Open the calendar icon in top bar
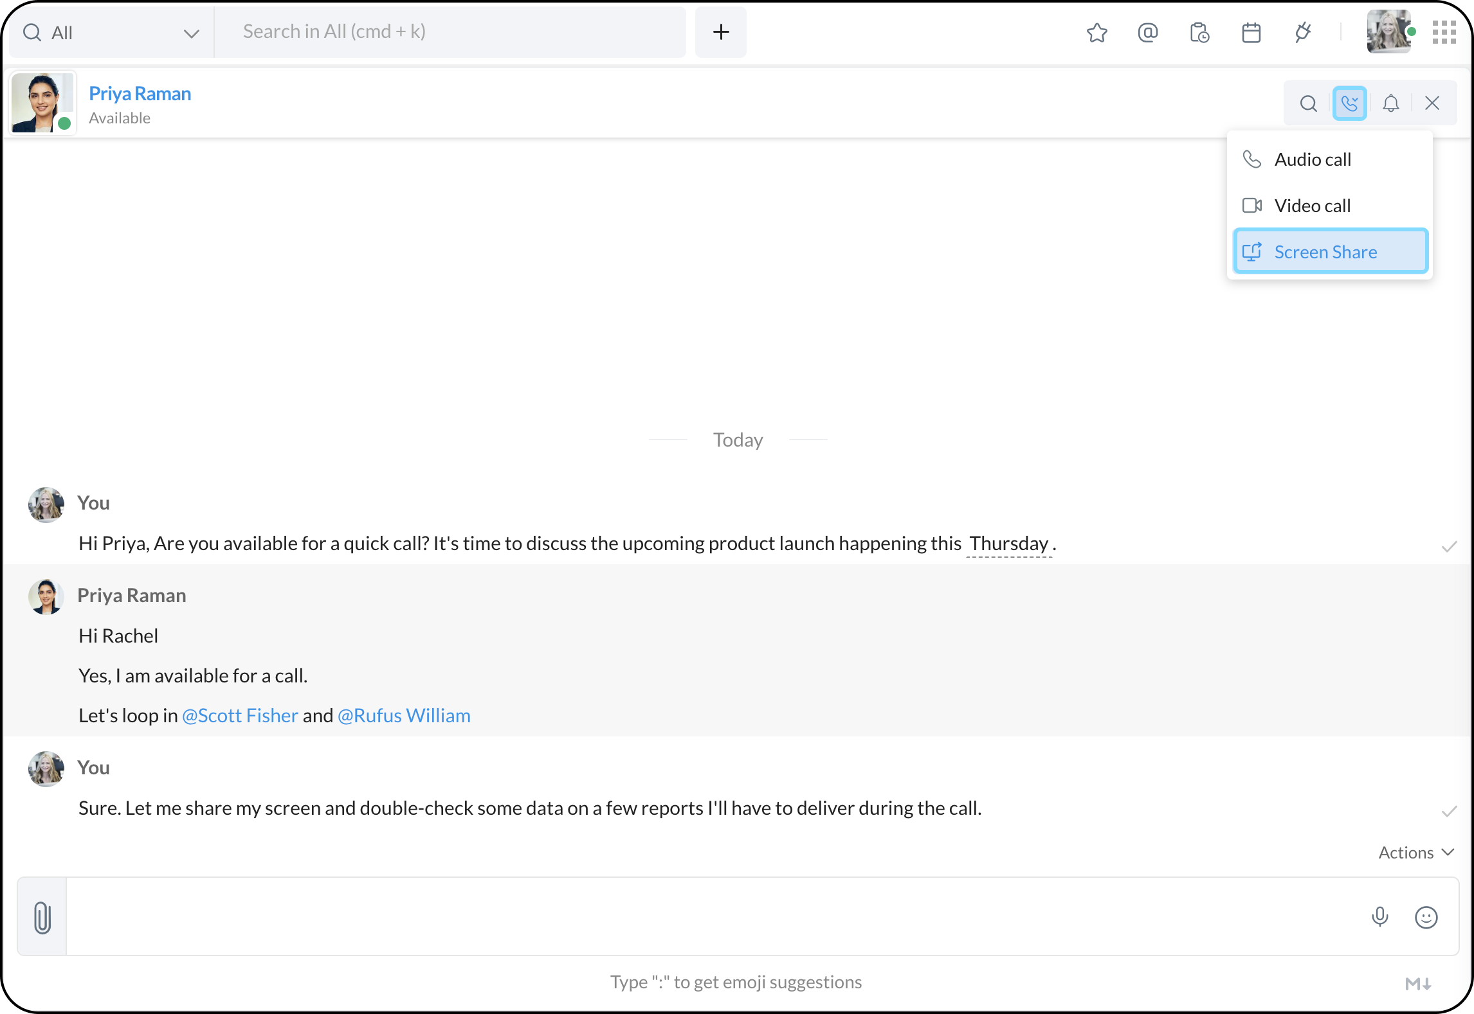1474x1014 pixels. (1251, 32)
